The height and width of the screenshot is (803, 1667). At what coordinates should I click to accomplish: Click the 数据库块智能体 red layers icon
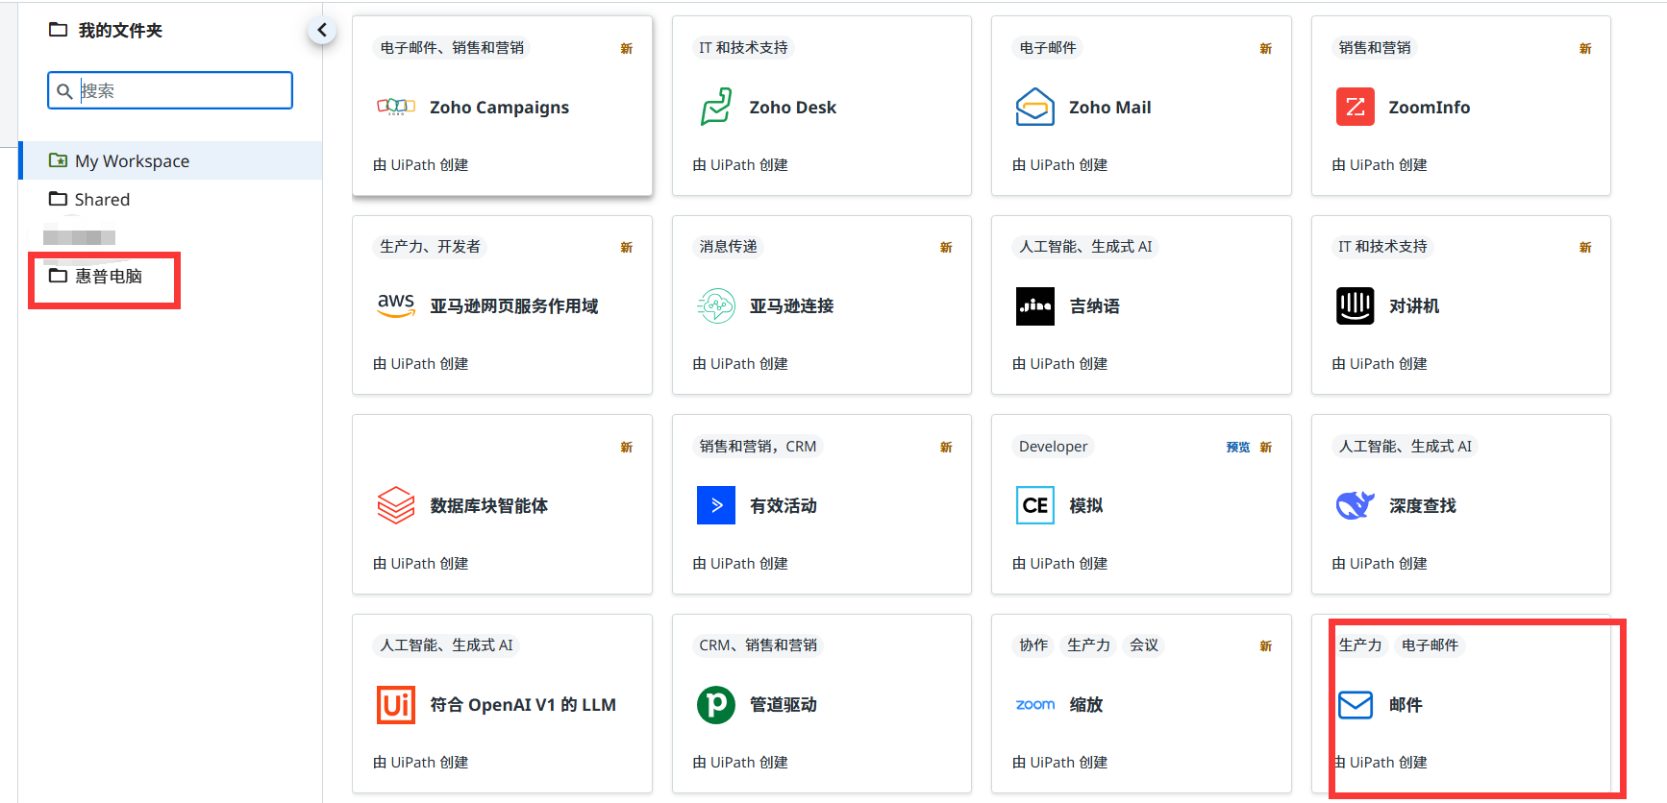click(396, 505)
